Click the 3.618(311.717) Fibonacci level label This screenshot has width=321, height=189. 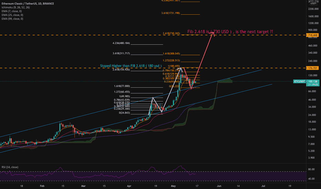[x=121, y=53]
